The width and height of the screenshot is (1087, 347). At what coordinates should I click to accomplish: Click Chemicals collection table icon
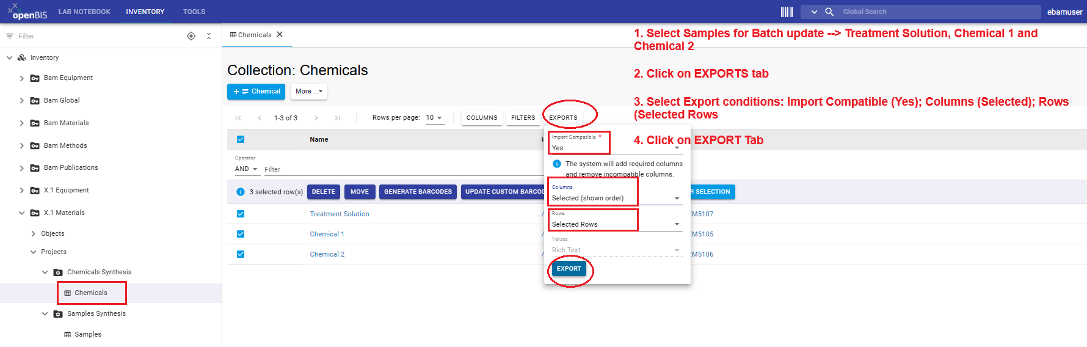click(67, 293)
